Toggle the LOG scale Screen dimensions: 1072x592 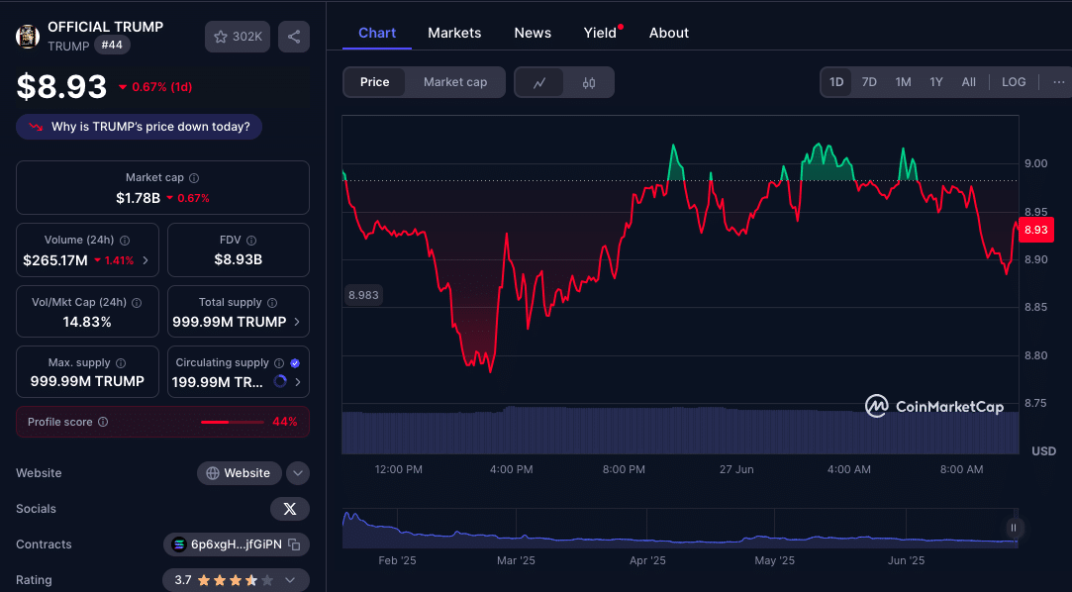(1014, 82)
